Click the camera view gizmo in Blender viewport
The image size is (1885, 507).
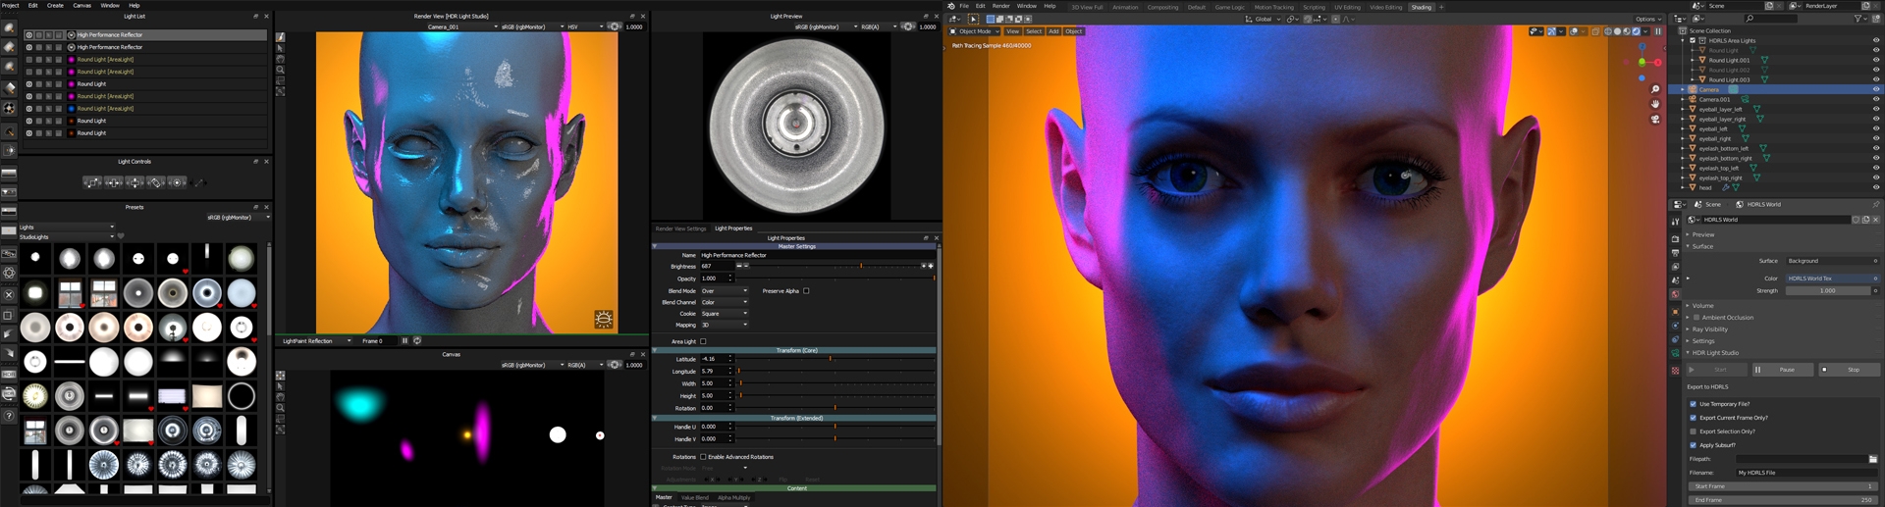pyautogui.click(x=1655, y=119)
